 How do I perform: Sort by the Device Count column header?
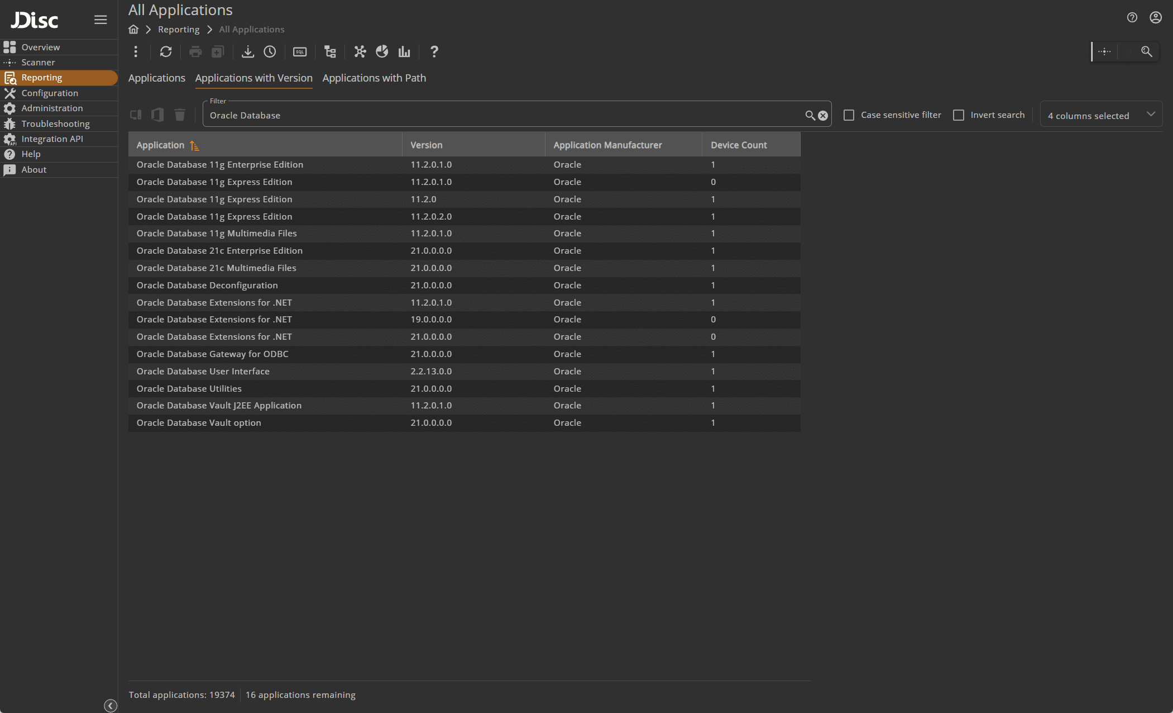pyautogui.click(x=739, y=145)
